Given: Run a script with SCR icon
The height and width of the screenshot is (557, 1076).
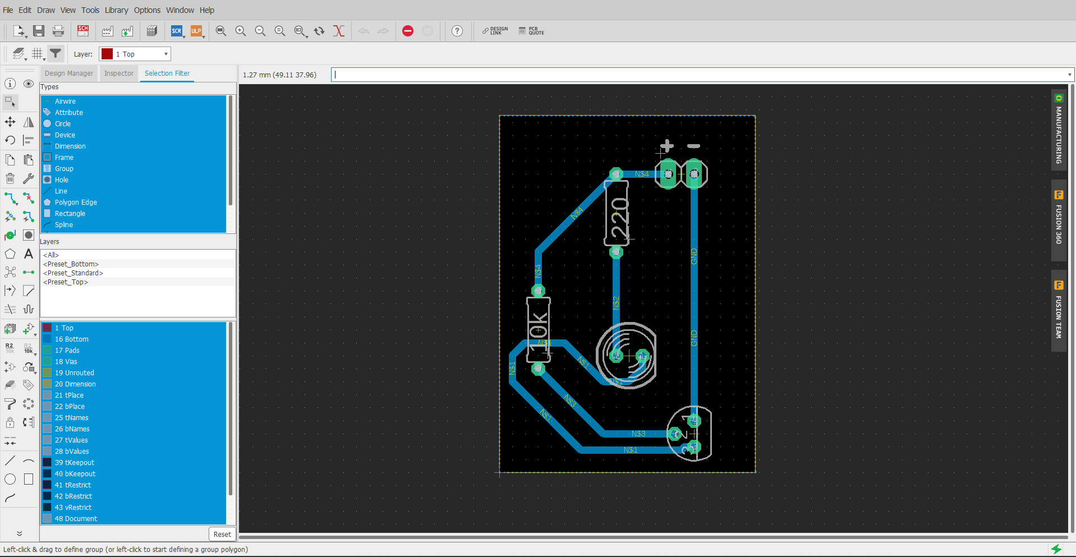Looking at the screenshot, I should click(x=177, y=31).
